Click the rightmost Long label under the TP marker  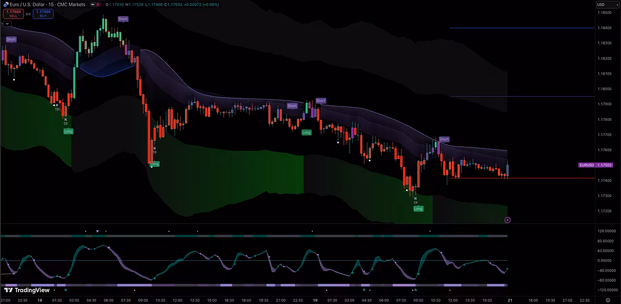[x=418, y=208]
